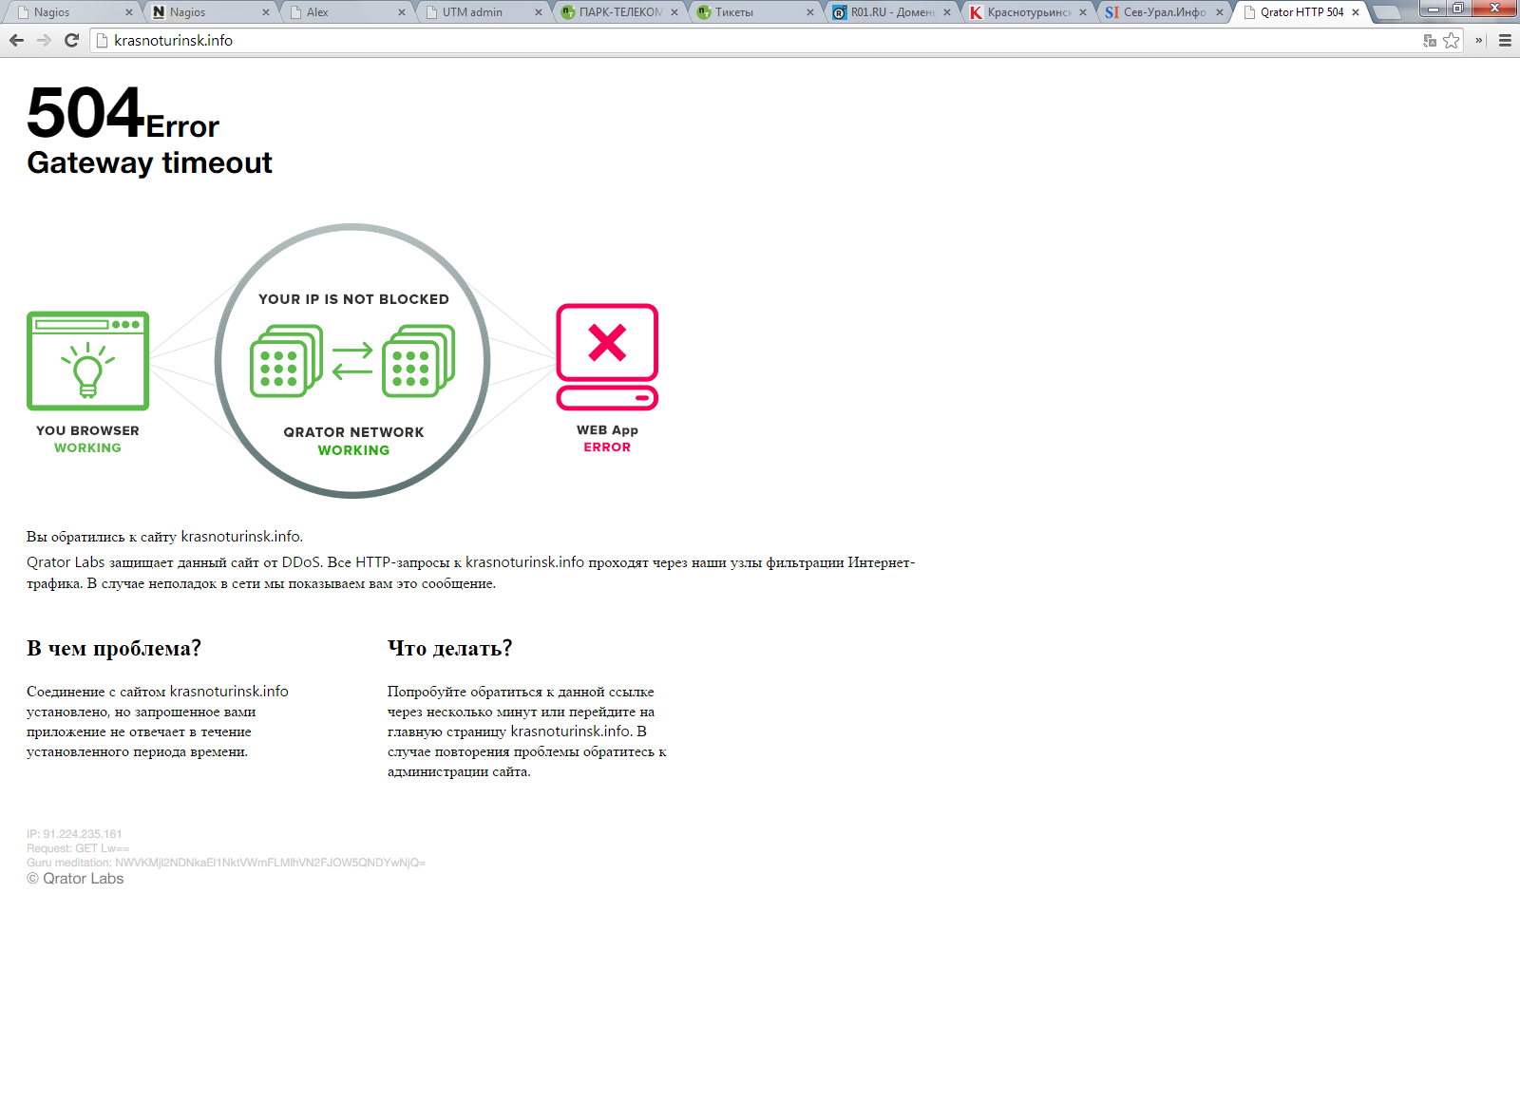Image resolution: width=1520 pixels, height=1102 pixels.
Task: Click the red Web App error monitor icon
Action: (607, 357)
